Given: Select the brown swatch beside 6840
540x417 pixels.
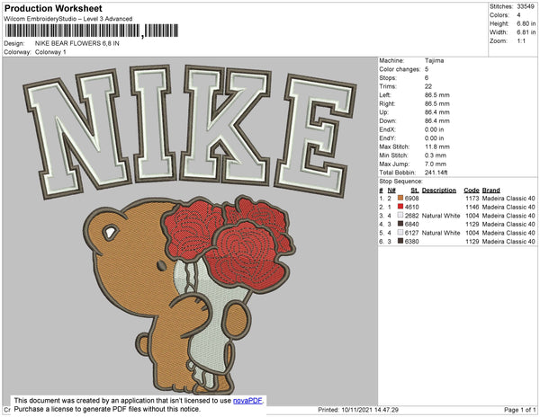Looking at the screenshot, I should tap(400, 224).
